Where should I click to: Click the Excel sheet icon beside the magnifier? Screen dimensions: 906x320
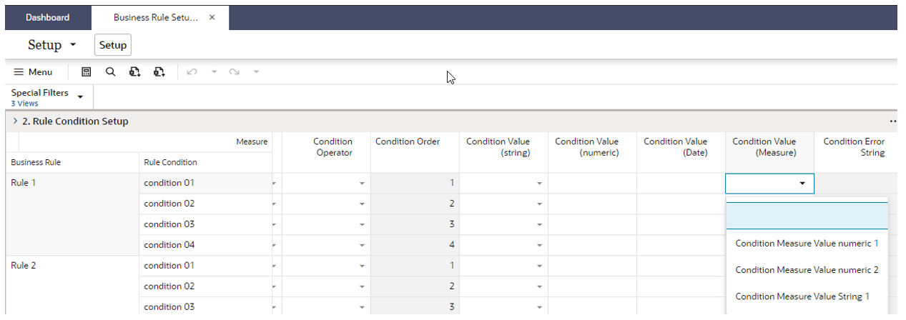click(134, 72)
